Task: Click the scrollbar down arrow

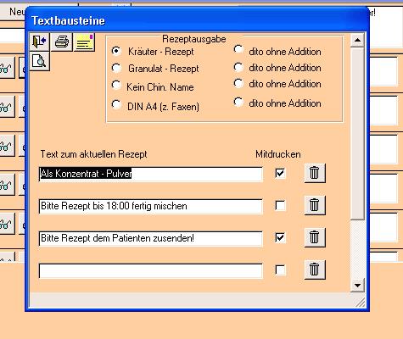Action: pos(357,286)
